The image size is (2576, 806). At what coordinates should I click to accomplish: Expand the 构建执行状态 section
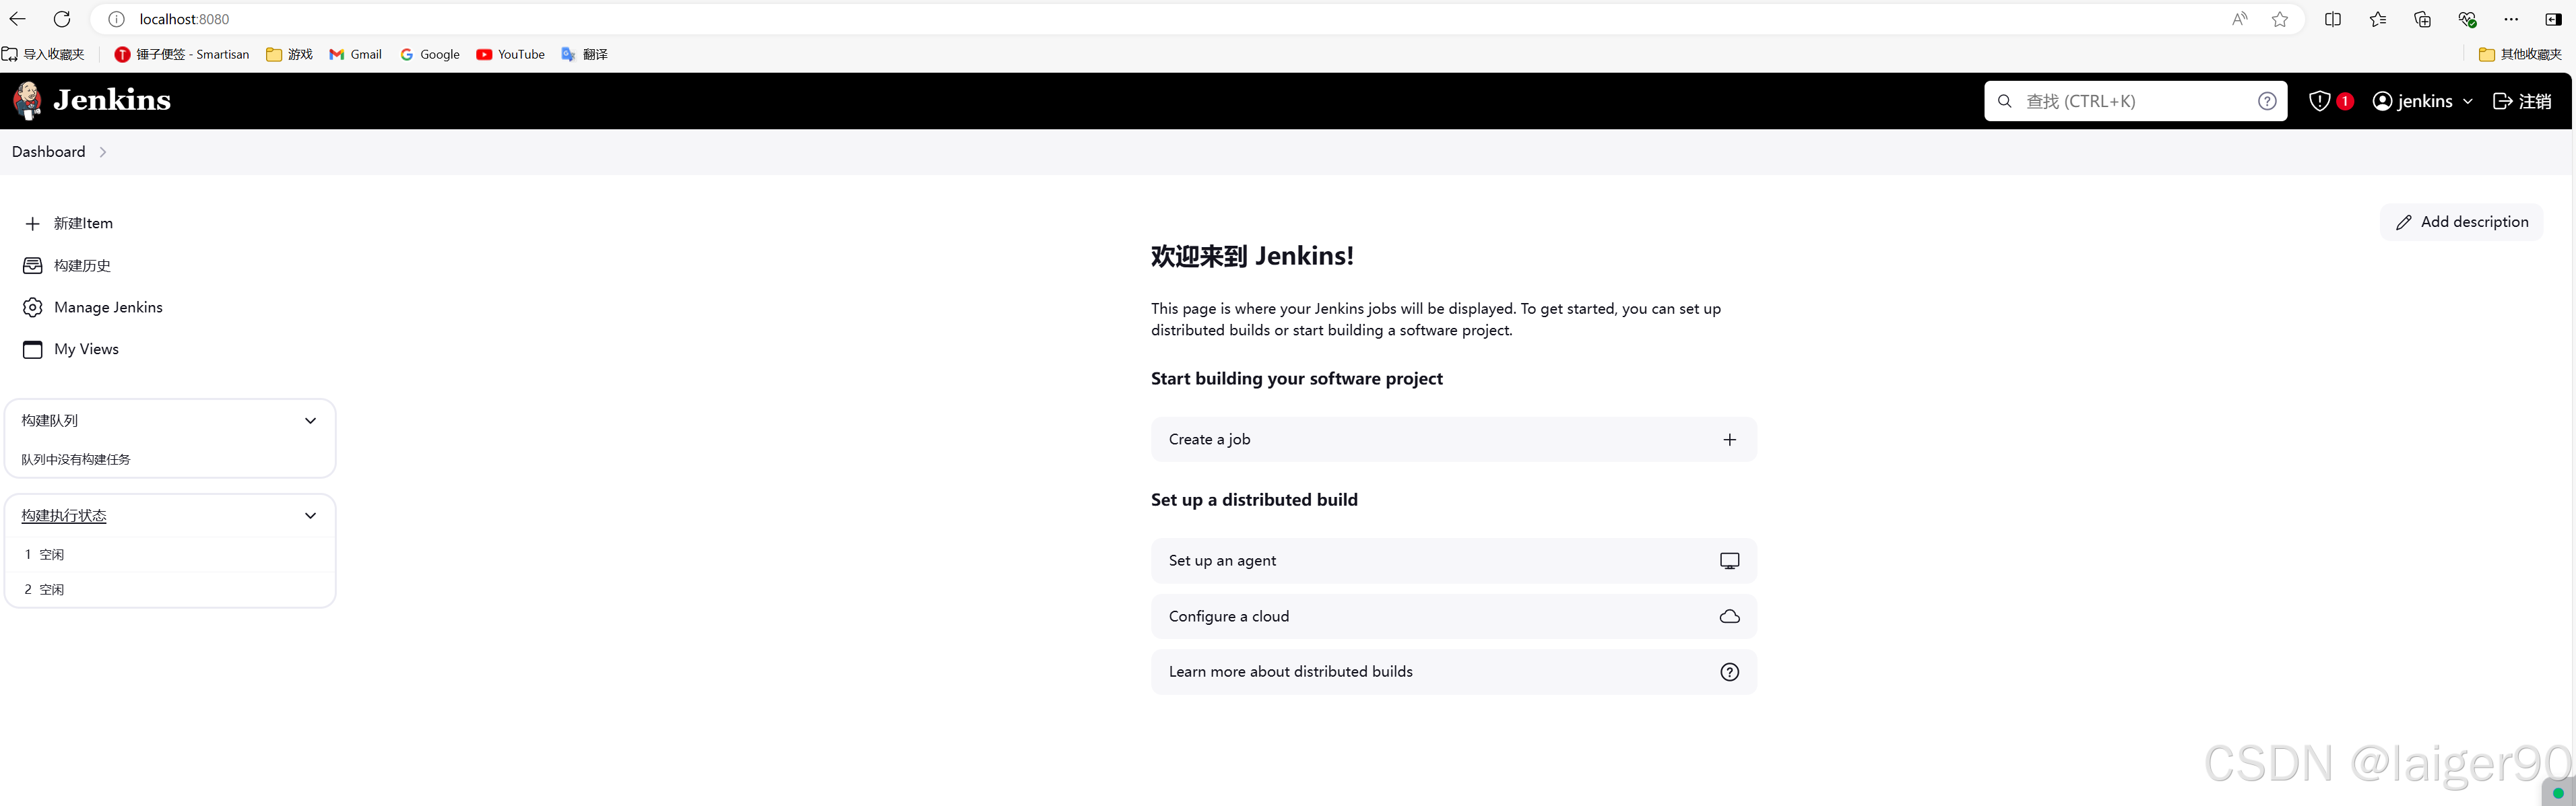tap(311, 514)
